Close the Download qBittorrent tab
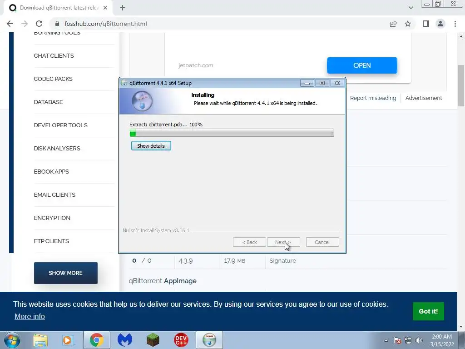The width and height of the screenshot is (465, 349). point(105,8)
